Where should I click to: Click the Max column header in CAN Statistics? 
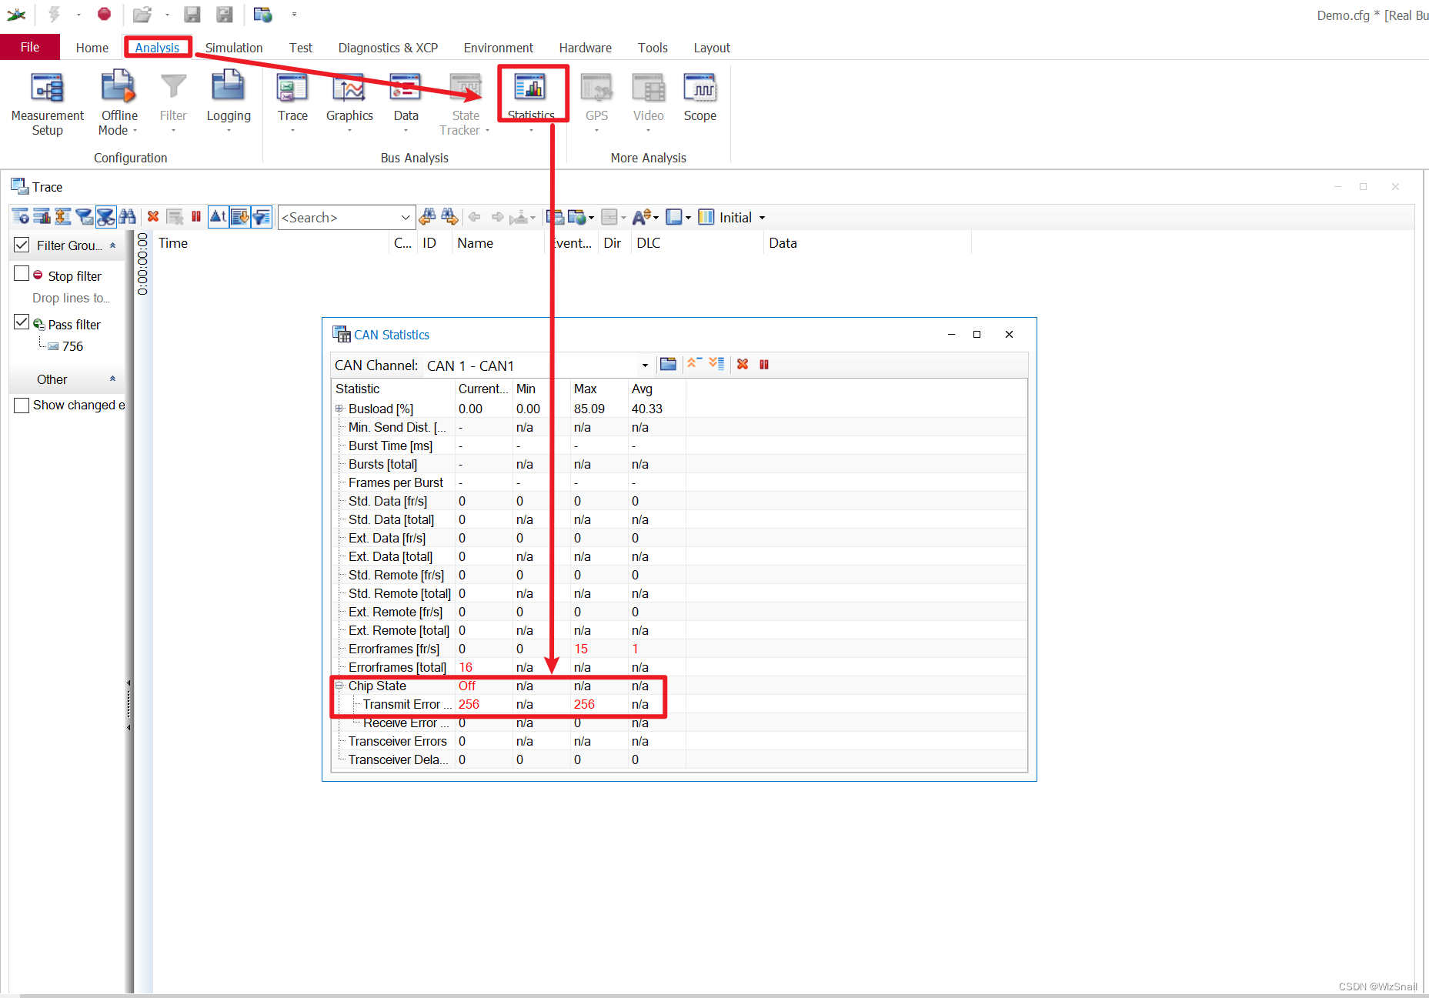click(599, 389)
